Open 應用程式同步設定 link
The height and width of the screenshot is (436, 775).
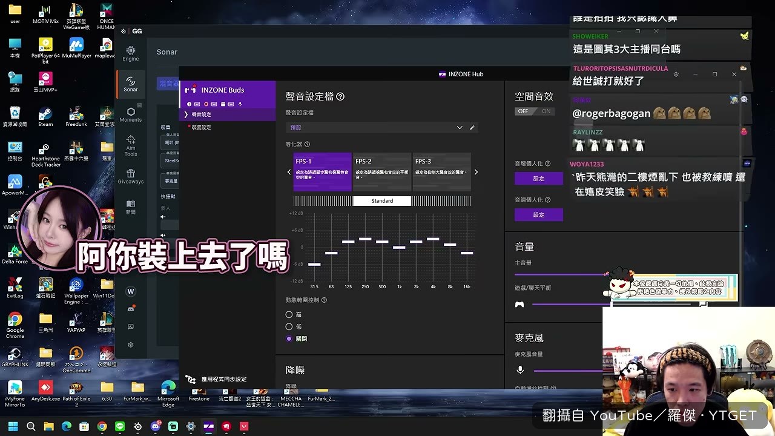tap(224, 379)
